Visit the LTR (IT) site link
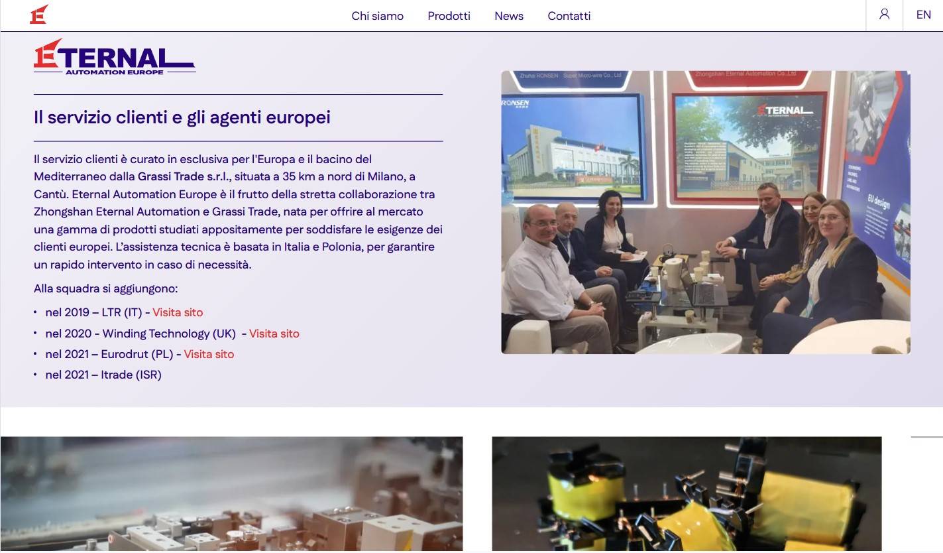 [x=178, y=312]
